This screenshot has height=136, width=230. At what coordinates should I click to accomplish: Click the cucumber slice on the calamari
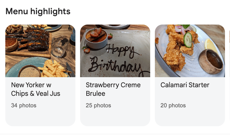[x=188, y=40]
